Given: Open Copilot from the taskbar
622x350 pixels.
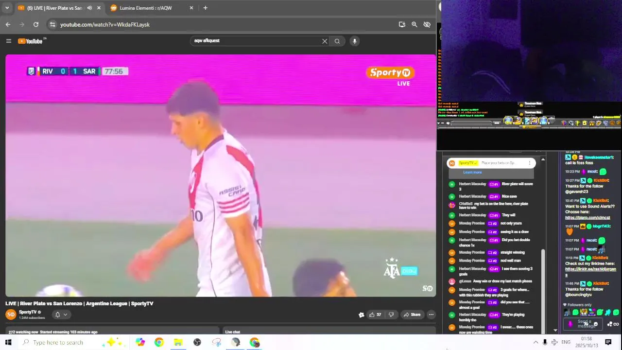Looking at the screenshot, I should [x=140, y=342].
